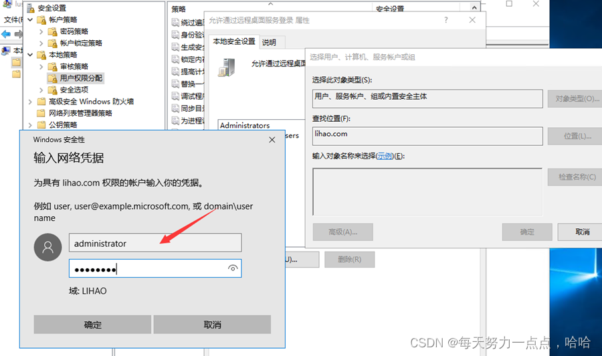This screenshot has width=602, height=356.
Task: Select 用户权限分配 in the tree
Action: tap(81, 78)
